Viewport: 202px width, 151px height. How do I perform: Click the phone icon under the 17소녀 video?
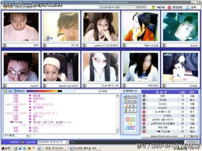tap(124, 45)
